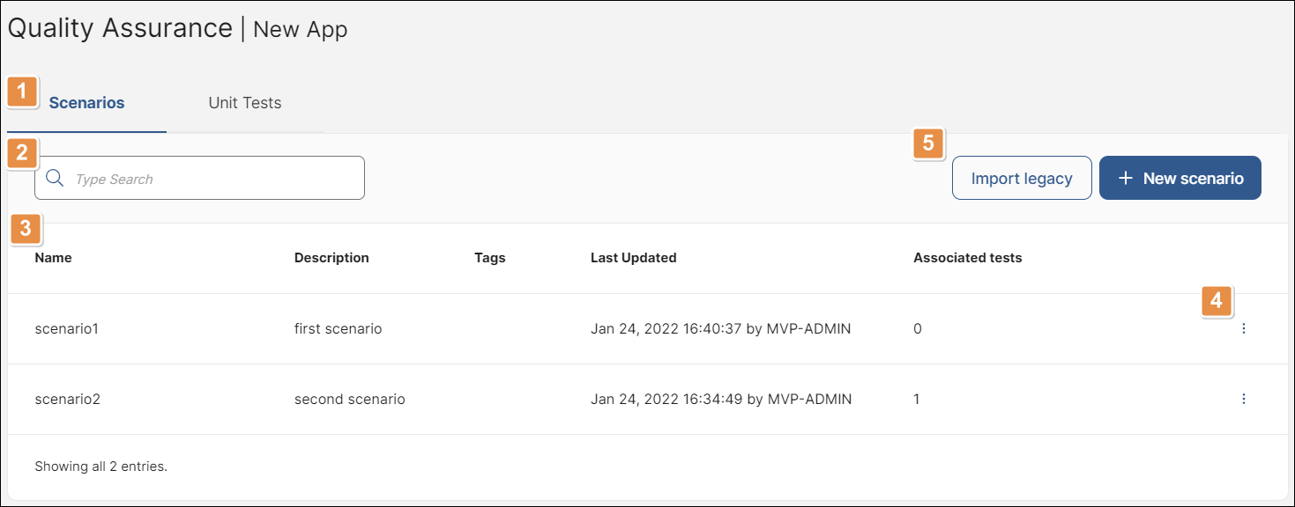Select the 'second scenario' description cell
This screenshot has width=1295, height=507.
click(x=350, y=399)
